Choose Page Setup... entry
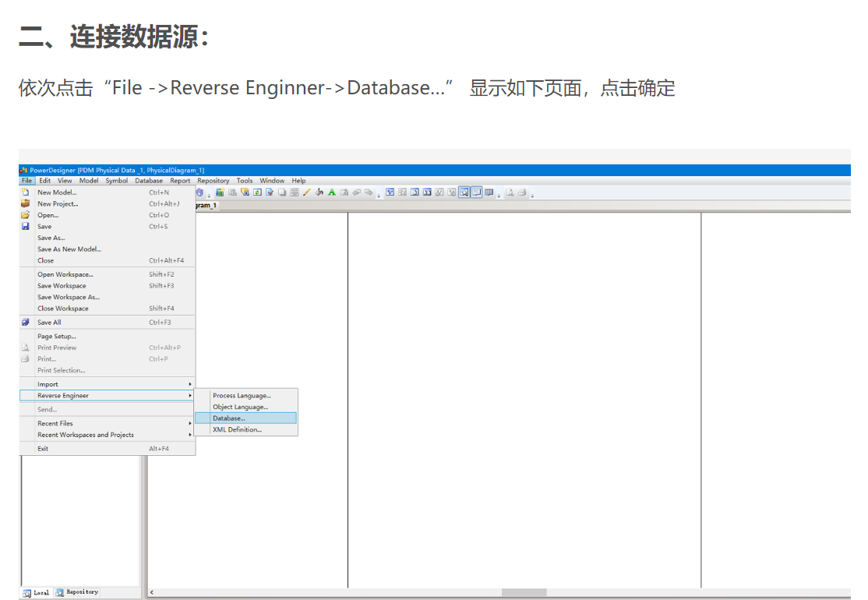 tap(106, 336)
